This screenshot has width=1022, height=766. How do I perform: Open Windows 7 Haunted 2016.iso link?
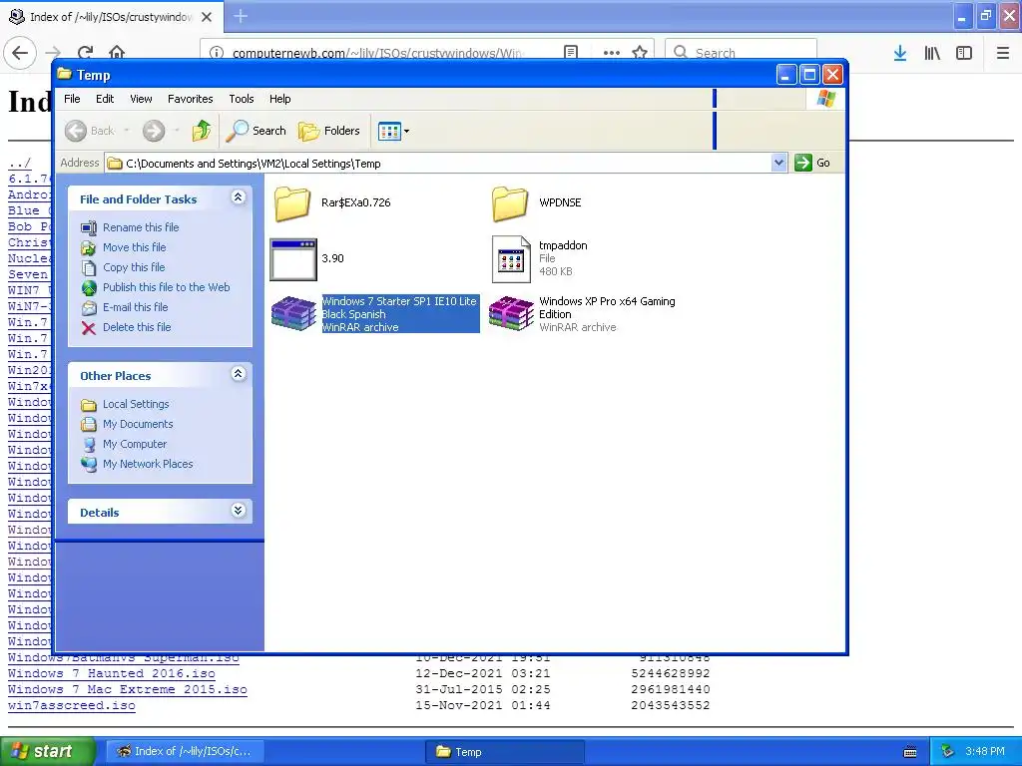(x=112, y=673)
